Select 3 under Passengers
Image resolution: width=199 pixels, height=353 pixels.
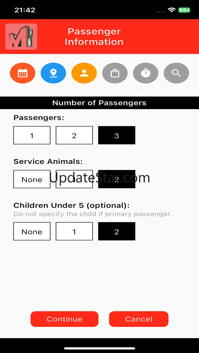(117, 135)
